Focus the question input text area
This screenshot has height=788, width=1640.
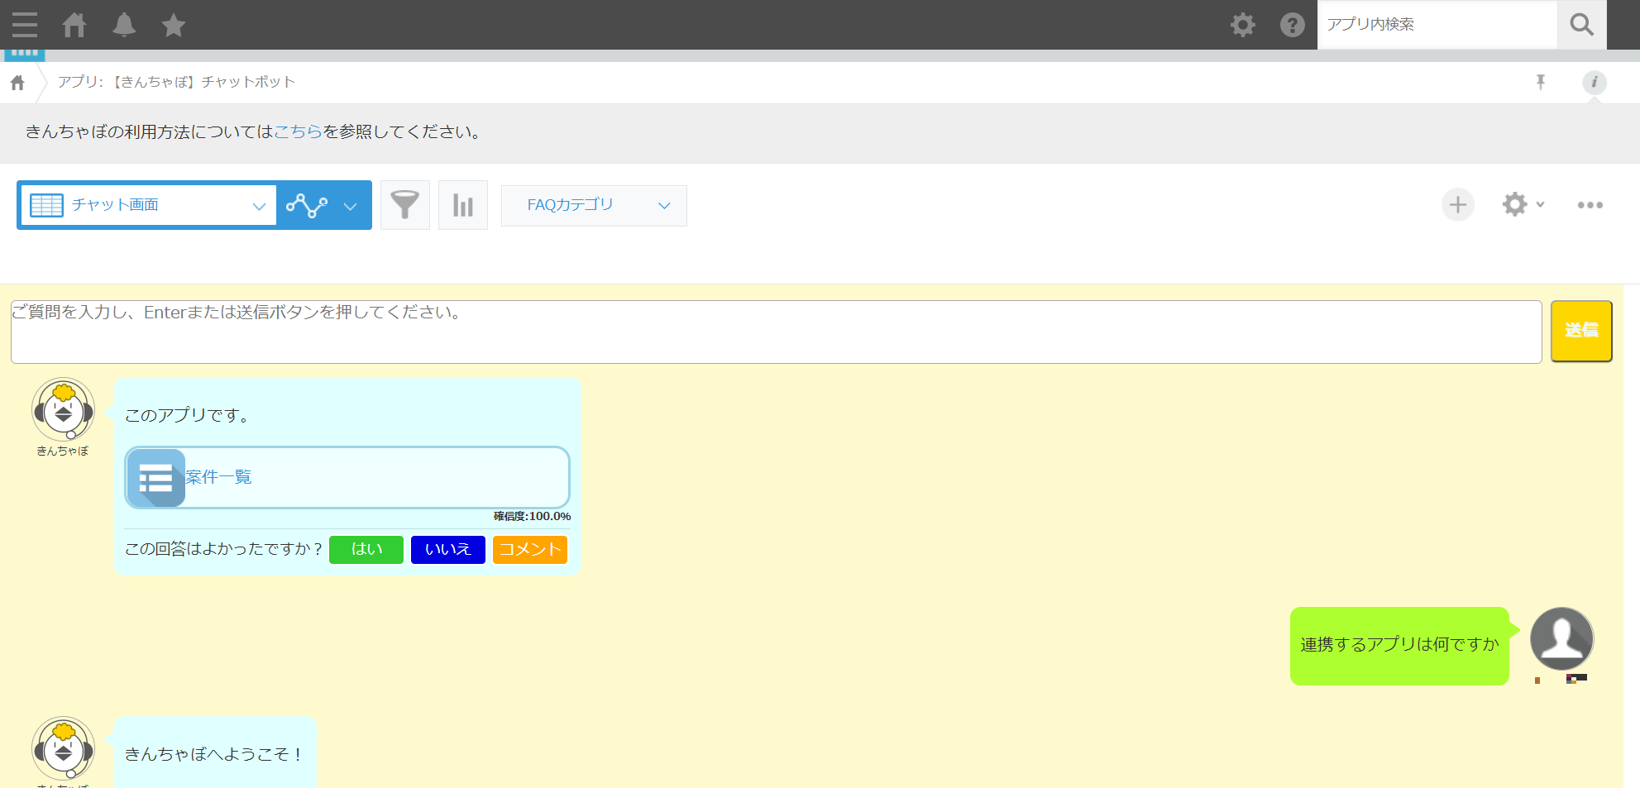(x=776, y=332)
